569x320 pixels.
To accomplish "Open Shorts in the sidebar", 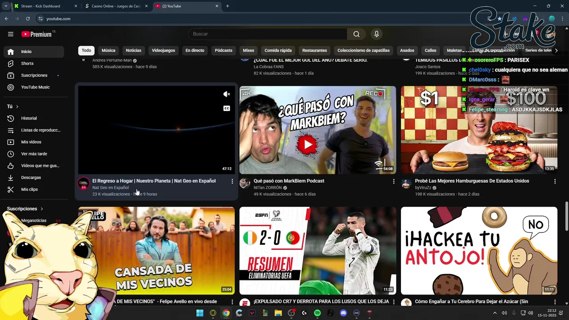I will [x=34, y=64].
